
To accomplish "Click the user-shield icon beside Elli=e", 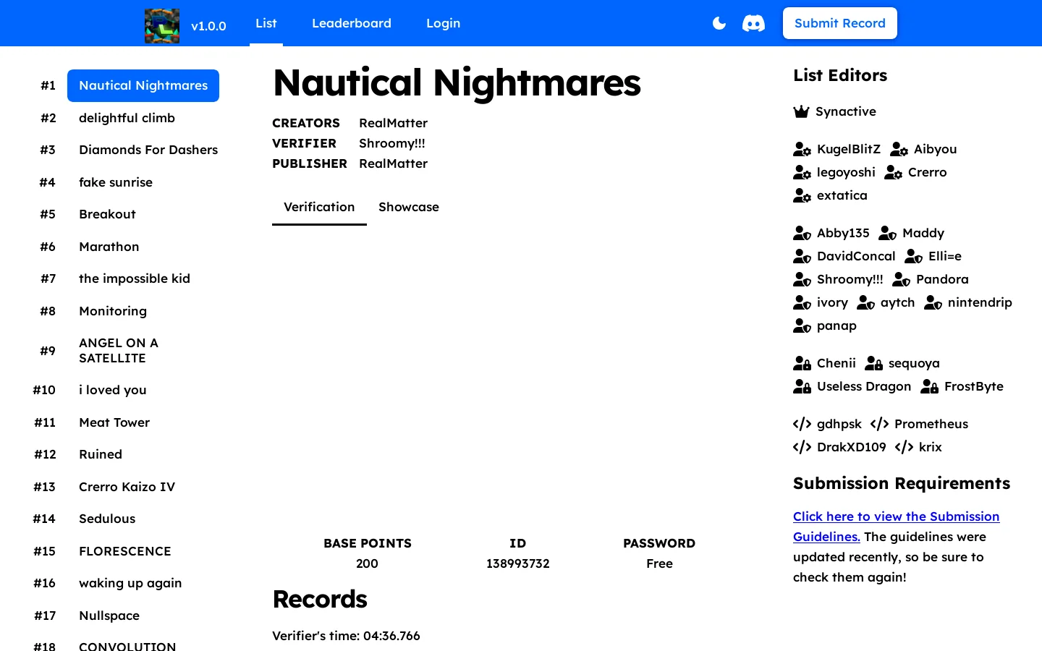I will tap(913, 256).
